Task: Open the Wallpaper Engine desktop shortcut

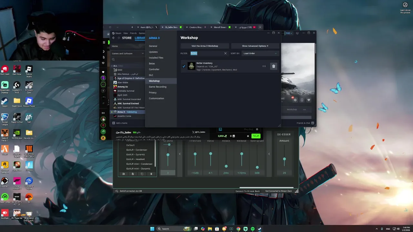Action: 29,184
